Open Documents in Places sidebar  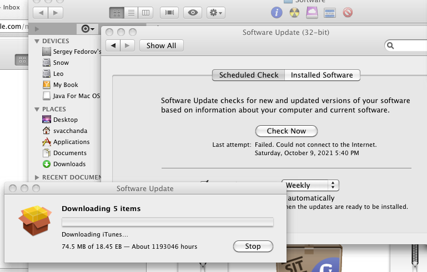tap(64, 153)
